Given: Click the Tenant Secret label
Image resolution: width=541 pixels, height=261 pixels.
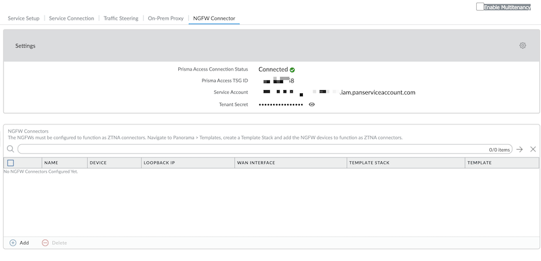Looking at the screenshot, I should pyautogui.click(x=233, y=104).
